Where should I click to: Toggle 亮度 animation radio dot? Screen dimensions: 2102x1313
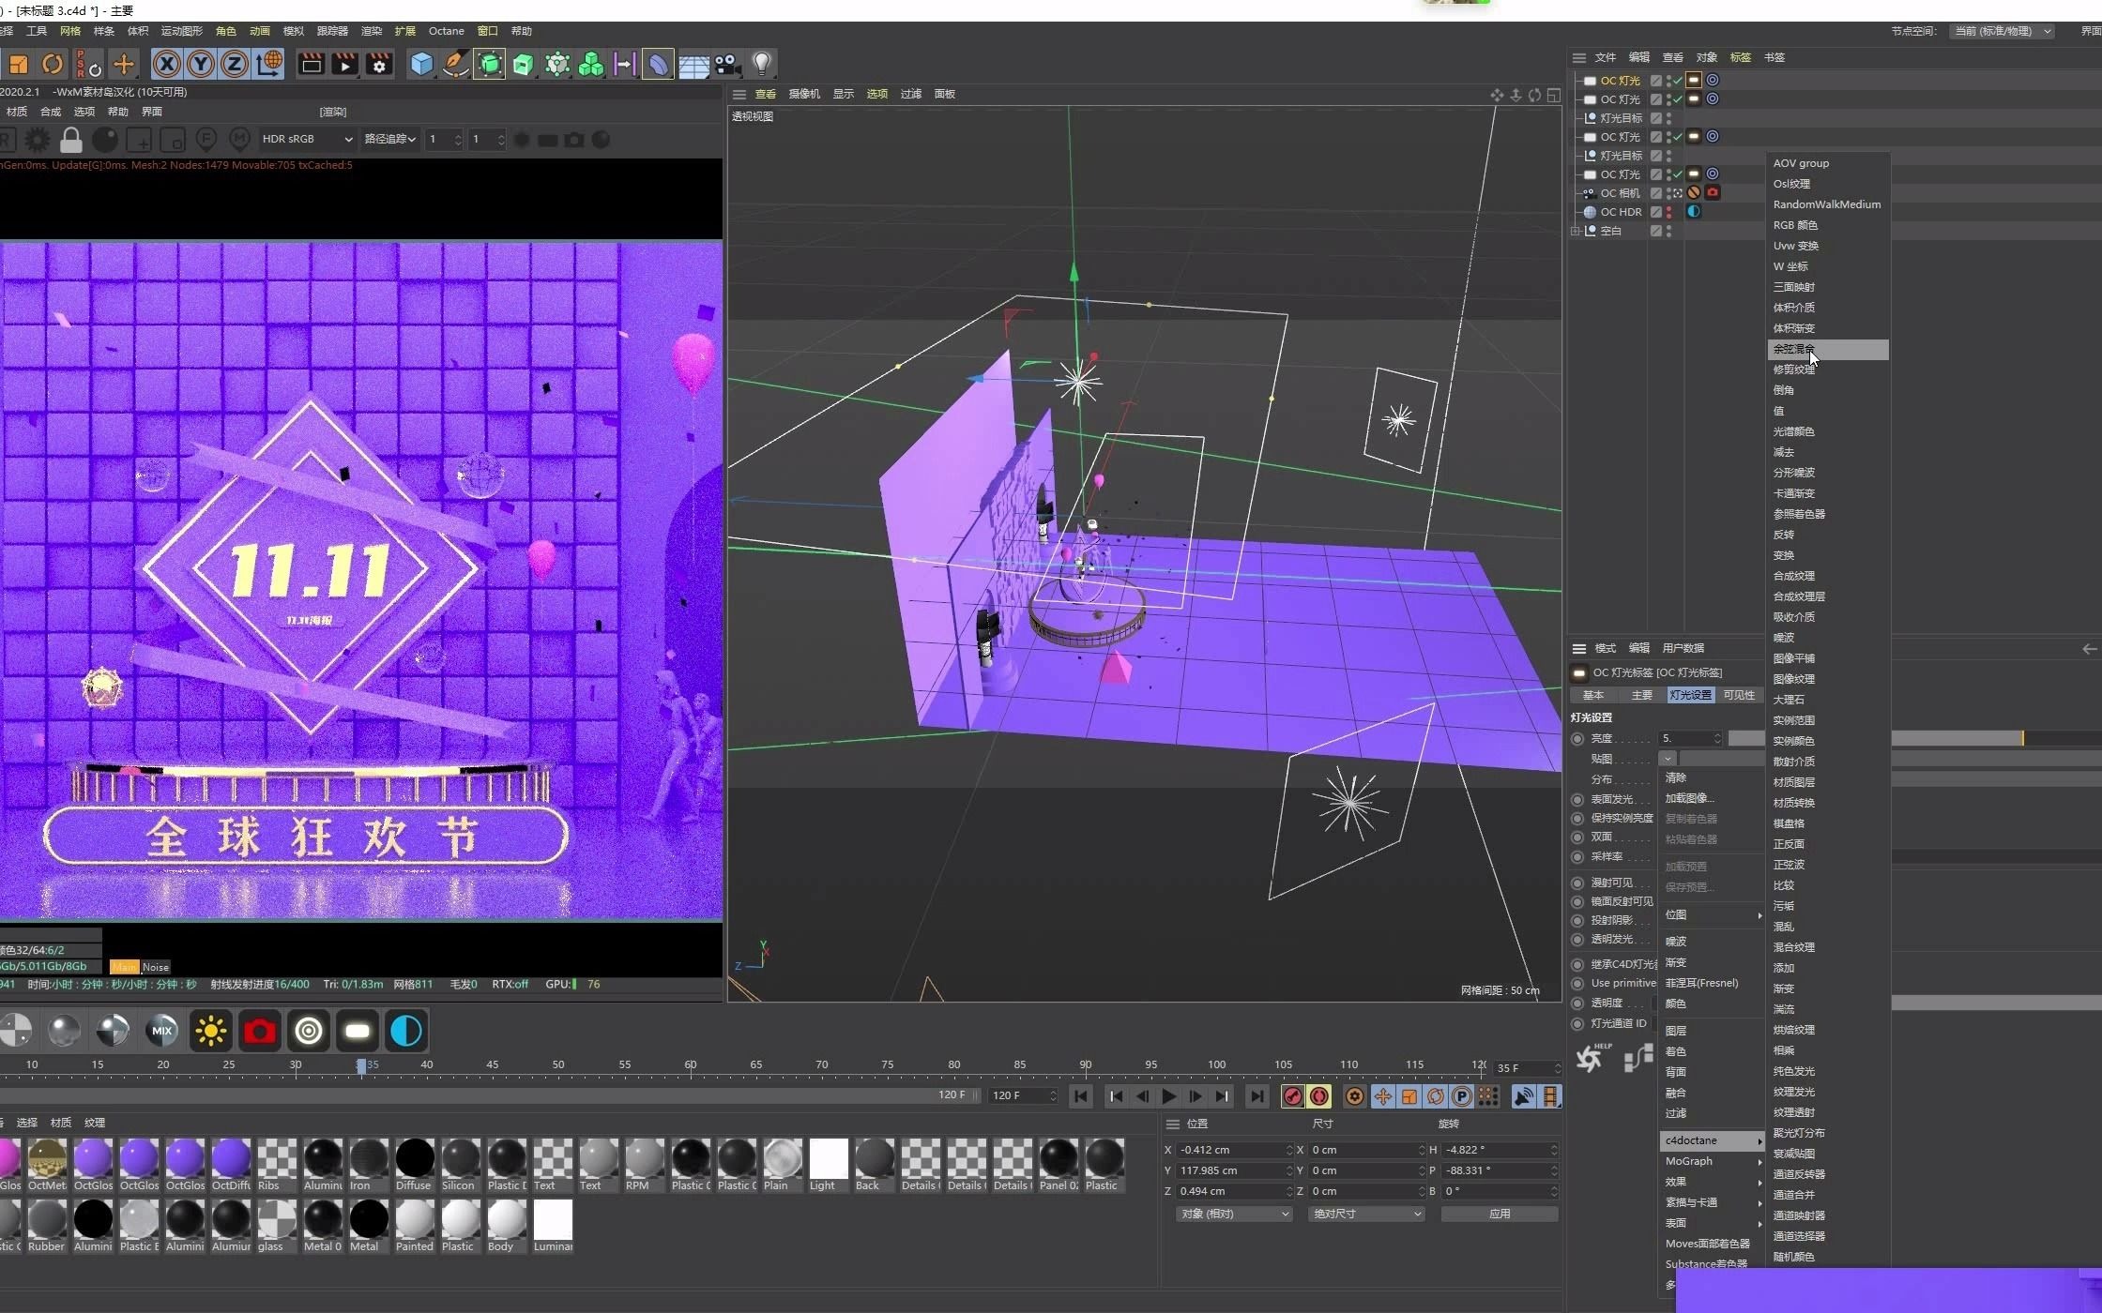(1577, 739)
